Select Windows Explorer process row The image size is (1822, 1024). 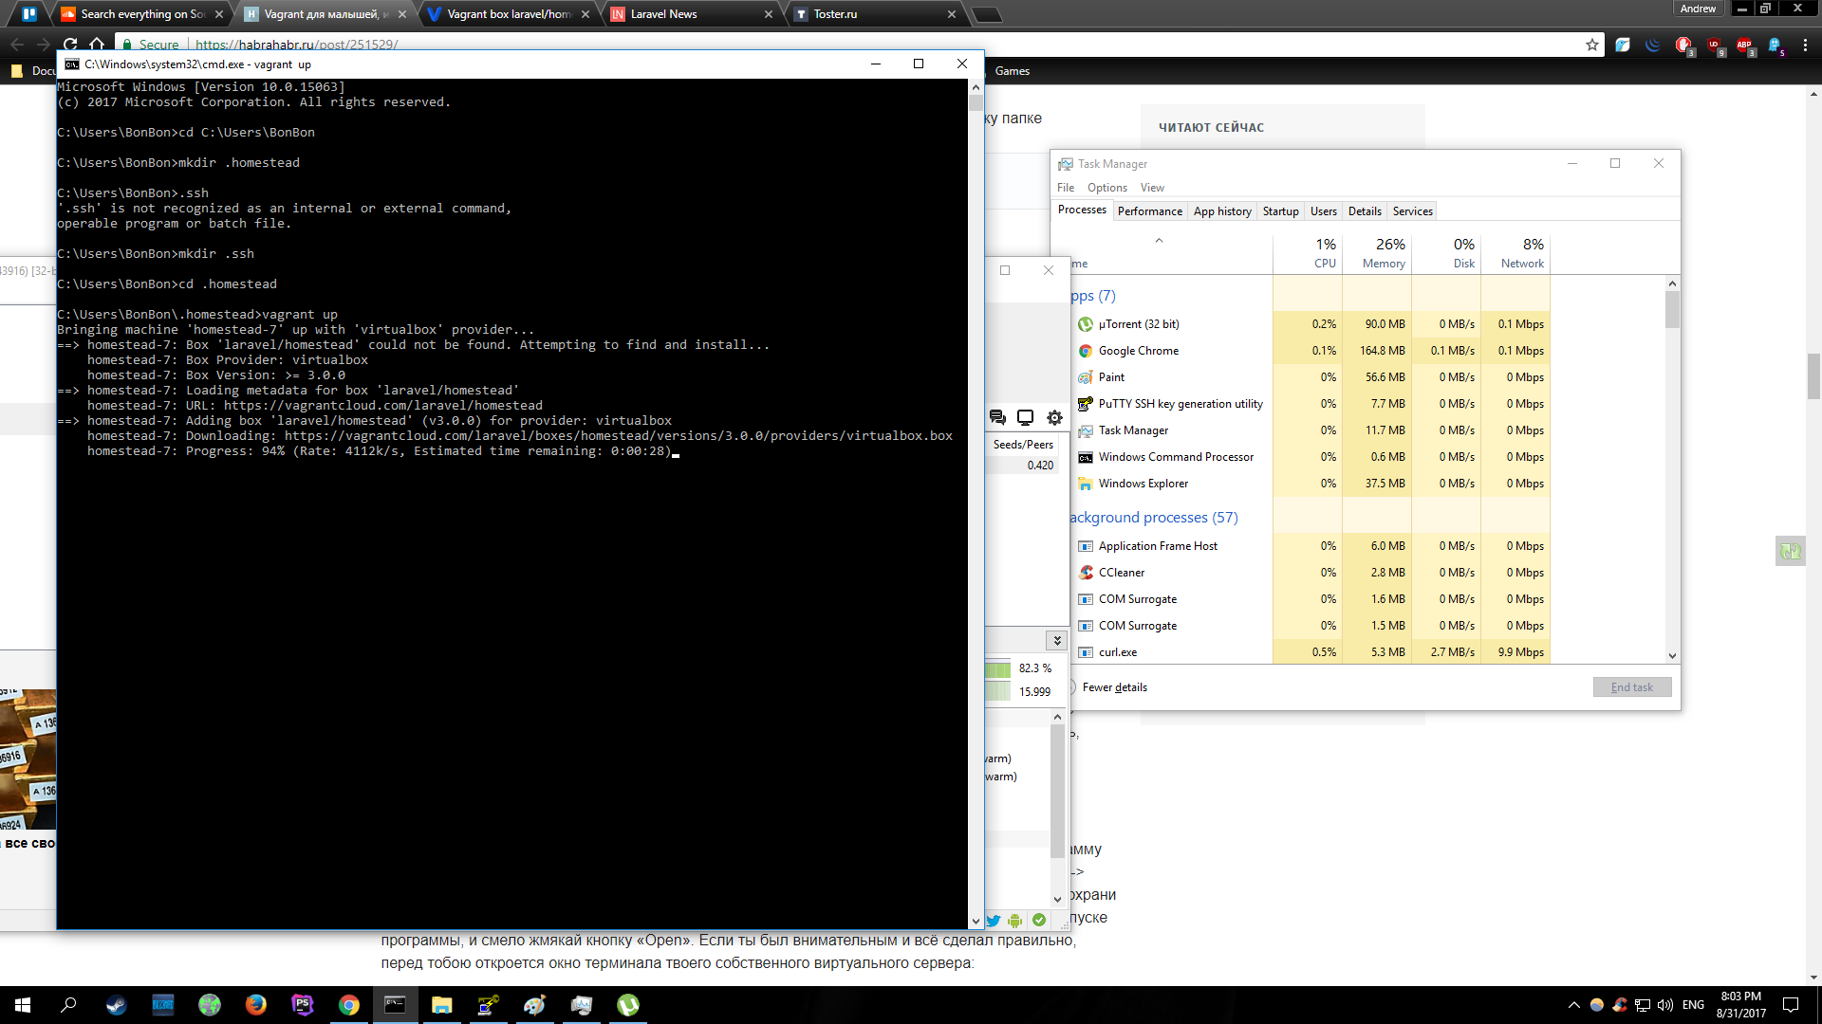tap(1310, 484)
